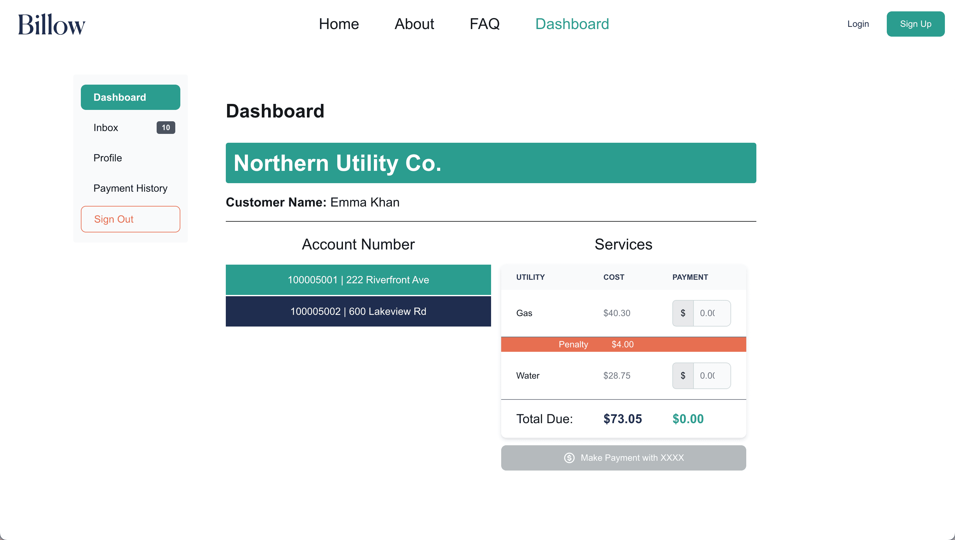Select Dashboard in the top navigation

tap(572, 24)
